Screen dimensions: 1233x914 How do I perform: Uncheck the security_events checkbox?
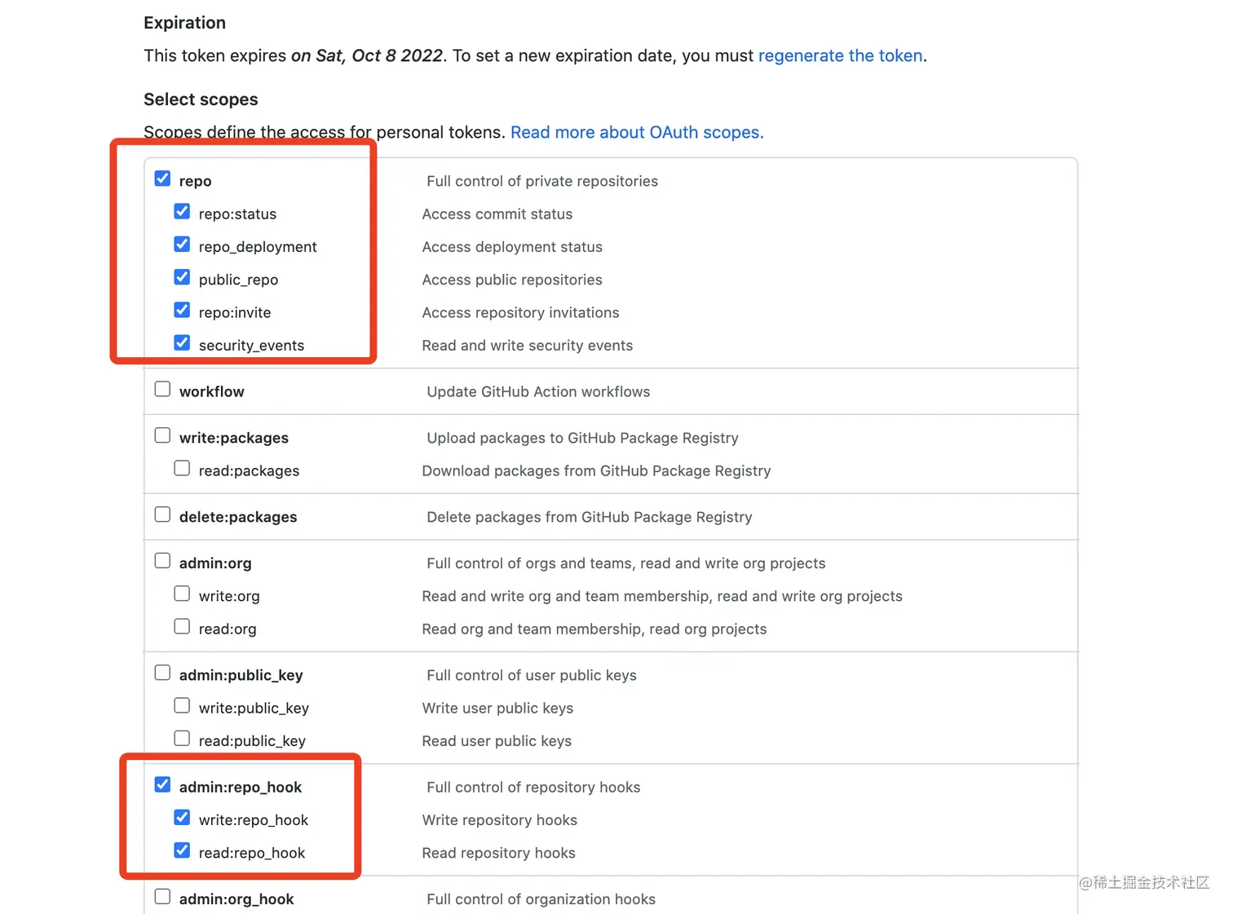pos(182,343)
